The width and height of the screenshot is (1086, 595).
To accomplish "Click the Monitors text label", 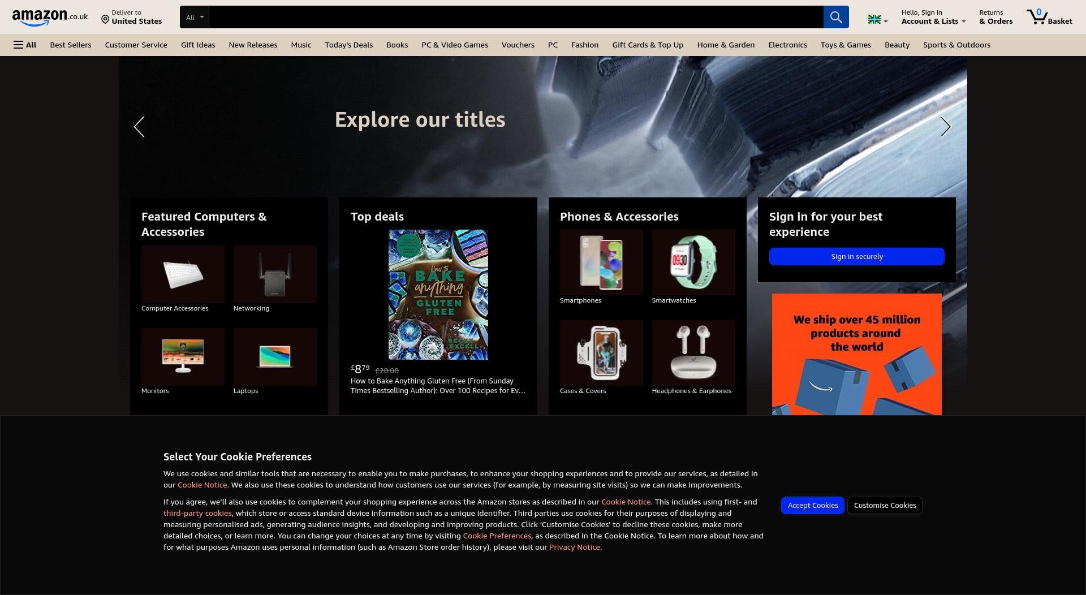I will 155,391.
